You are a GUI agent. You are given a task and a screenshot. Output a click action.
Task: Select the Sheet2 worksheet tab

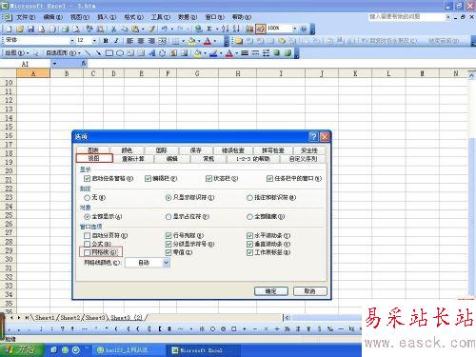tap(69, 317)
